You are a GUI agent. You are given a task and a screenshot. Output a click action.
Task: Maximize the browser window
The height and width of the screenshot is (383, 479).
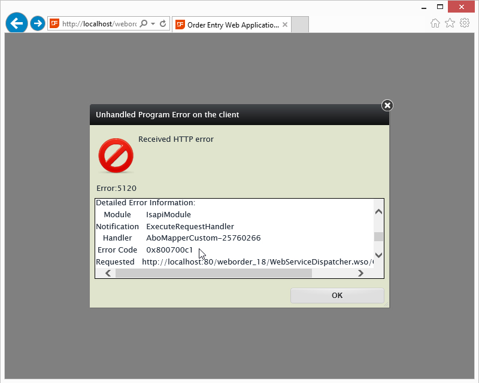click(440, 7)
